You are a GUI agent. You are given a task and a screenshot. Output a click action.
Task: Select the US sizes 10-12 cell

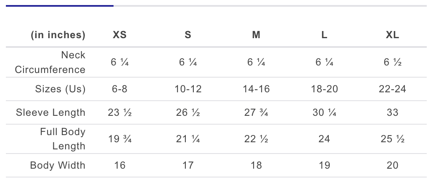188,89
